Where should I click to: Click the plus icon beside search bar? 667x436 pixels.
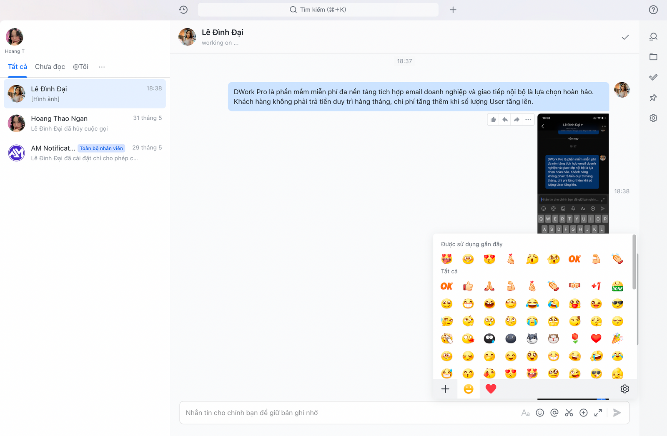click(453, 10)
